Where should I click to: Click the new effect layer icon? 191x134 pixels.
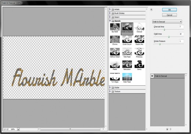[167, 129]
